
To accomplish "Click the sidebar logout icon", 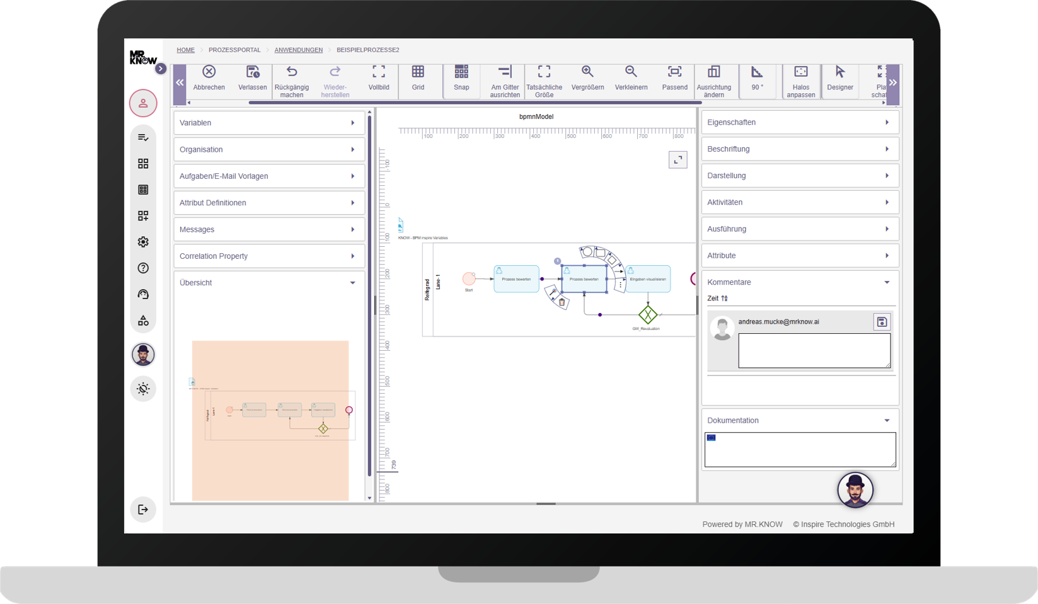I will (x=143, y=510).
